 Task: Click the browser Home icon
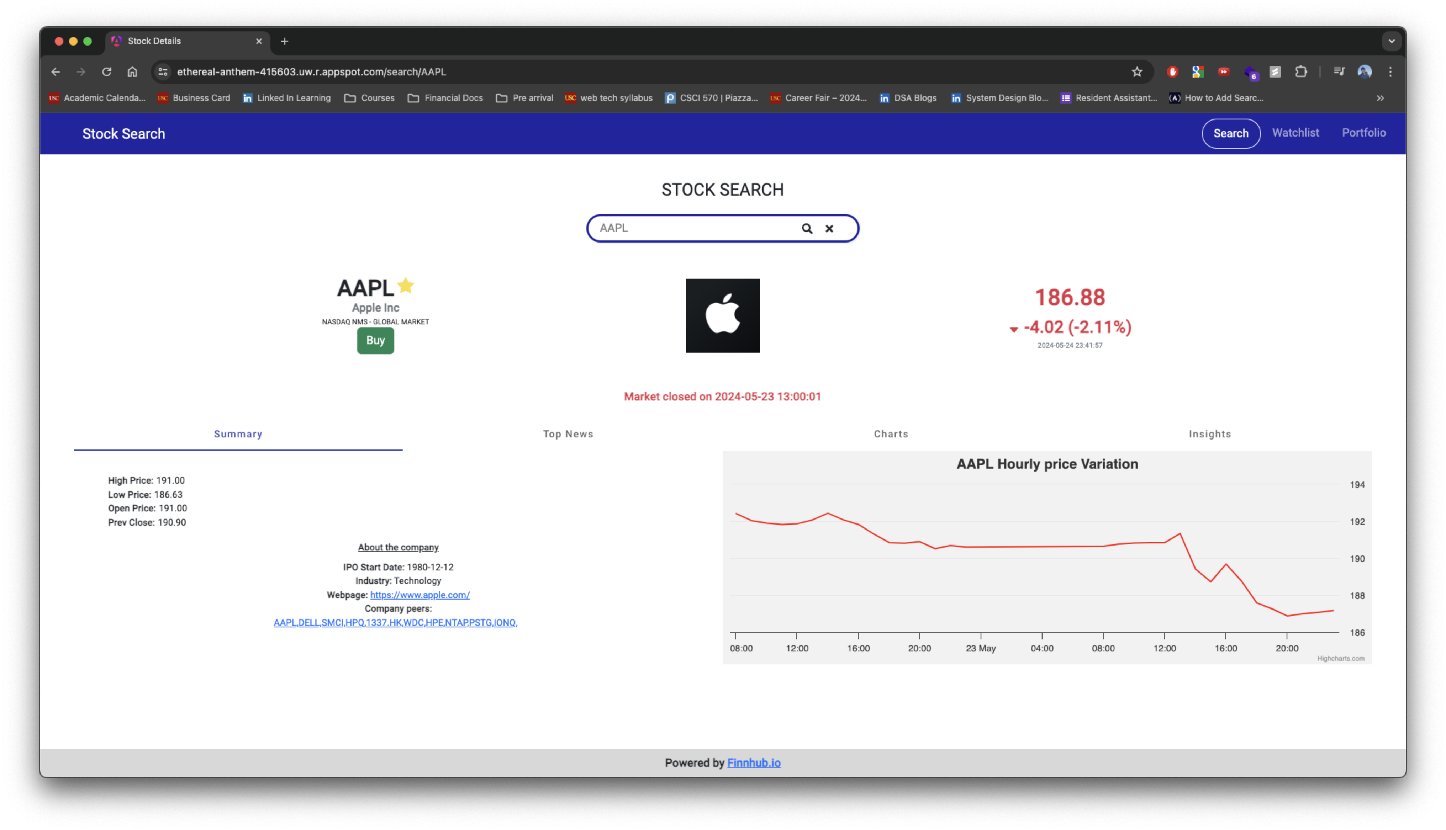pos(132,72)
